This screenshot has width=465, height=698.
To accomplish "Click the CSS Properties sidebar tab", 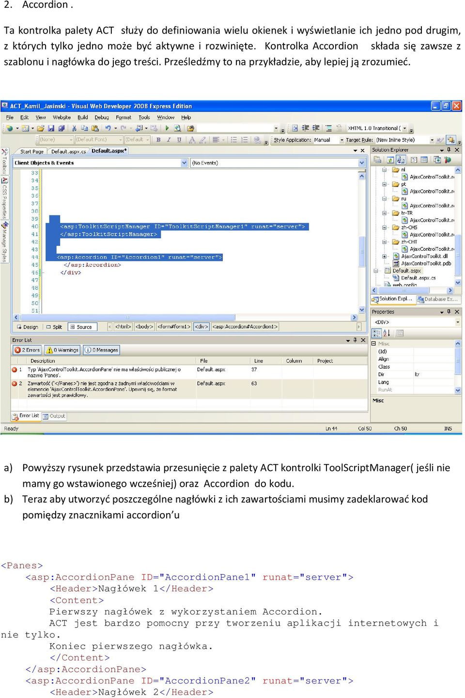I will (4, 199).
